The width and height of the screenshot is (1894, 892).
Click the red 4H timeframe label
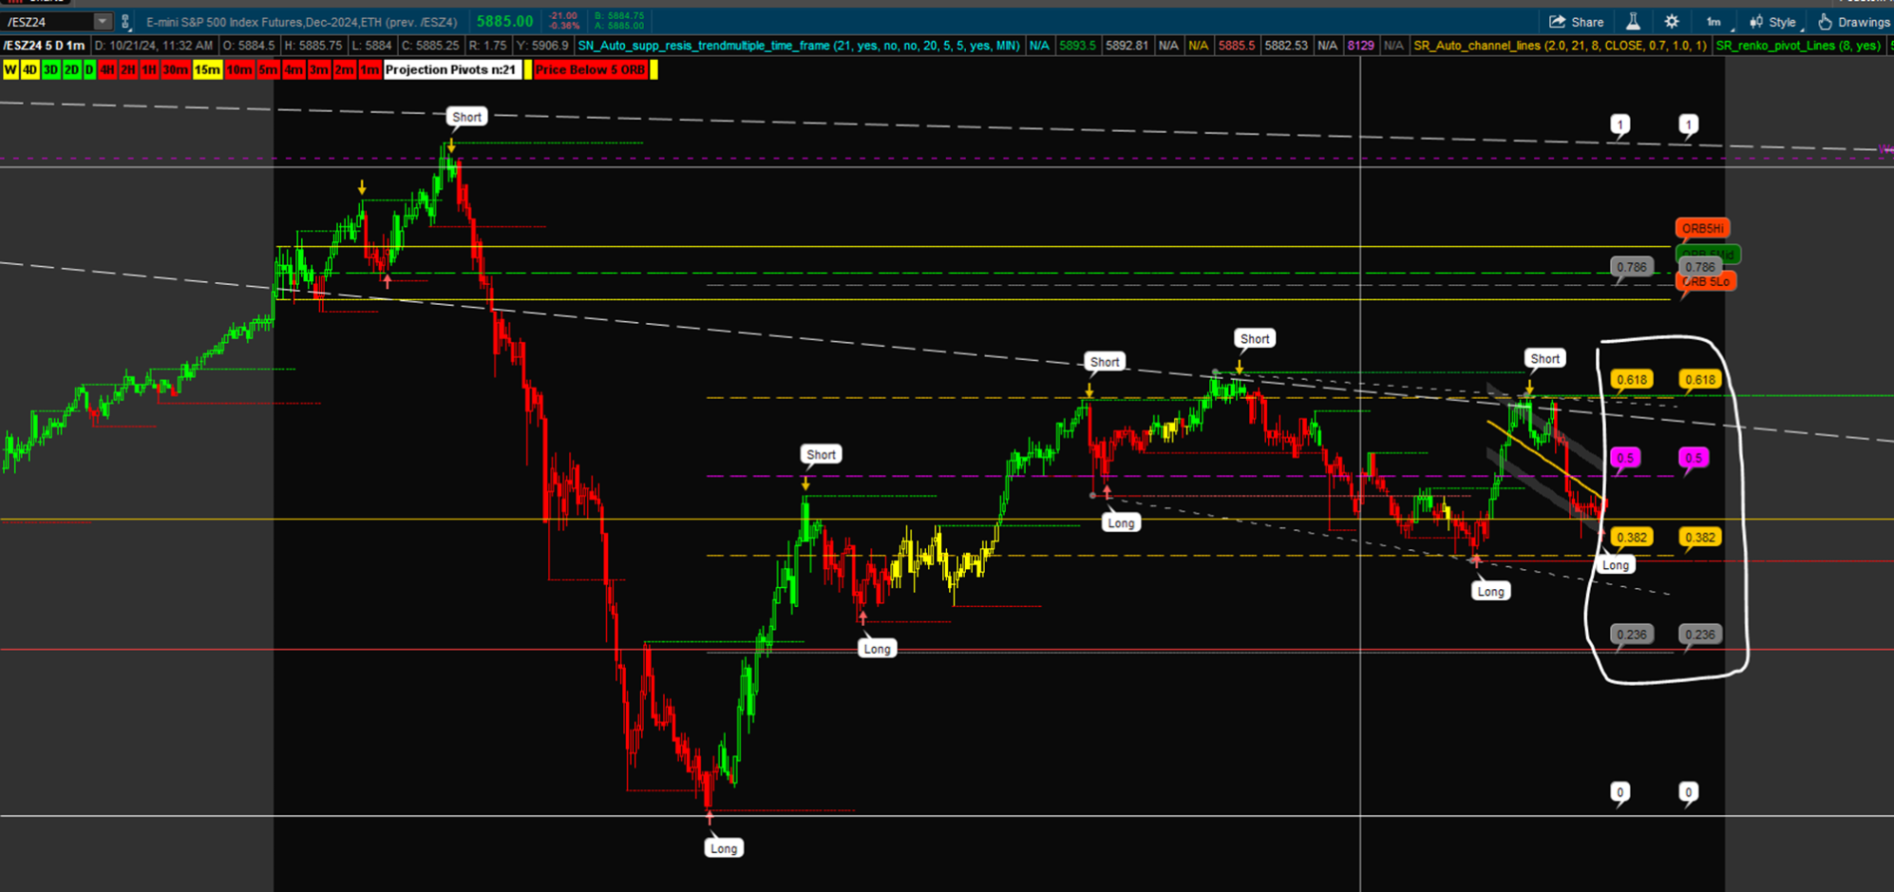[x=107, y=70]
